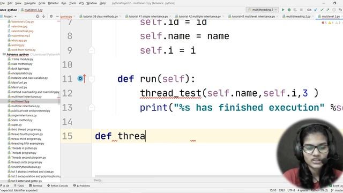This screenshot has width=343, height=193.
Task: Click the errors count indicator in editor
Action: tap(324, 23)
